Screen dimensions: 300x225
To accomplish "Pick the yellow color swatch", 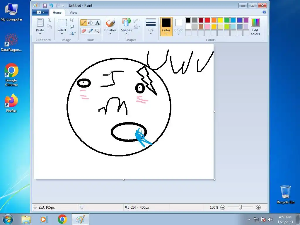I will [220, 20].
